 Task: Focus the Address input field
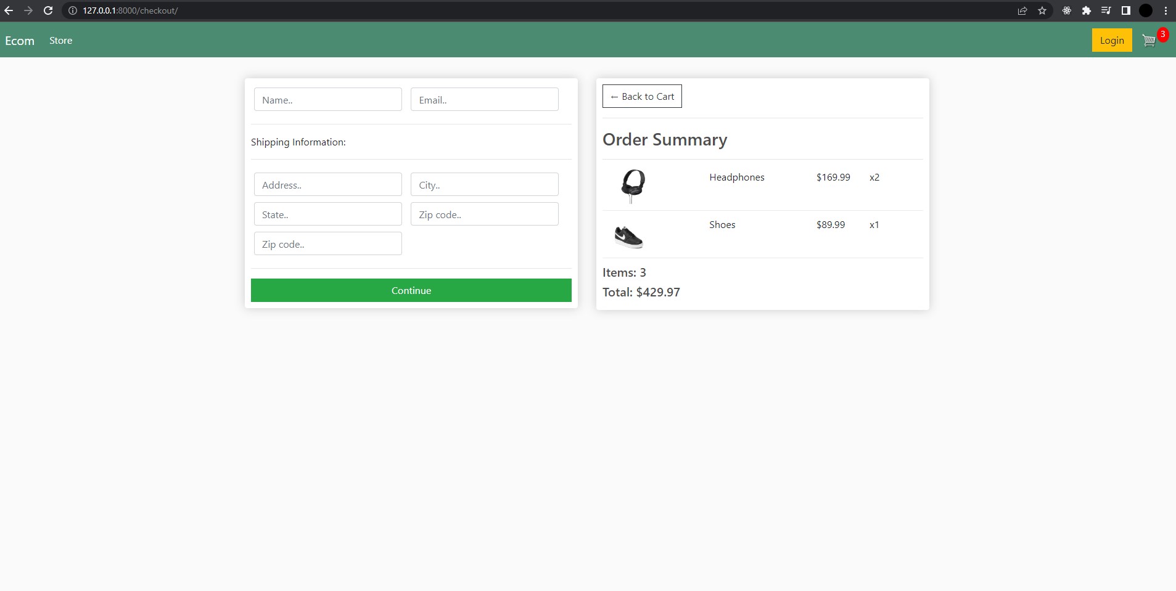pos(327,184)
